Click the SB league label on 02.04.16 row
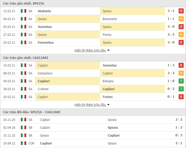Image resolution: width=186 pixels, height=148 pixels. 30,127
